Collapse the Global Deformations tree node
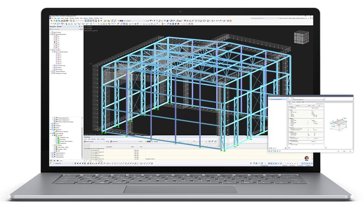364x205 pixels. [50, 34]
